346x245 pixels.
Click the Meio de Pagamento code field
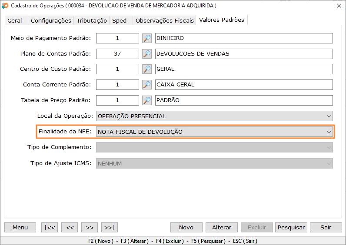tap(117, 38)
